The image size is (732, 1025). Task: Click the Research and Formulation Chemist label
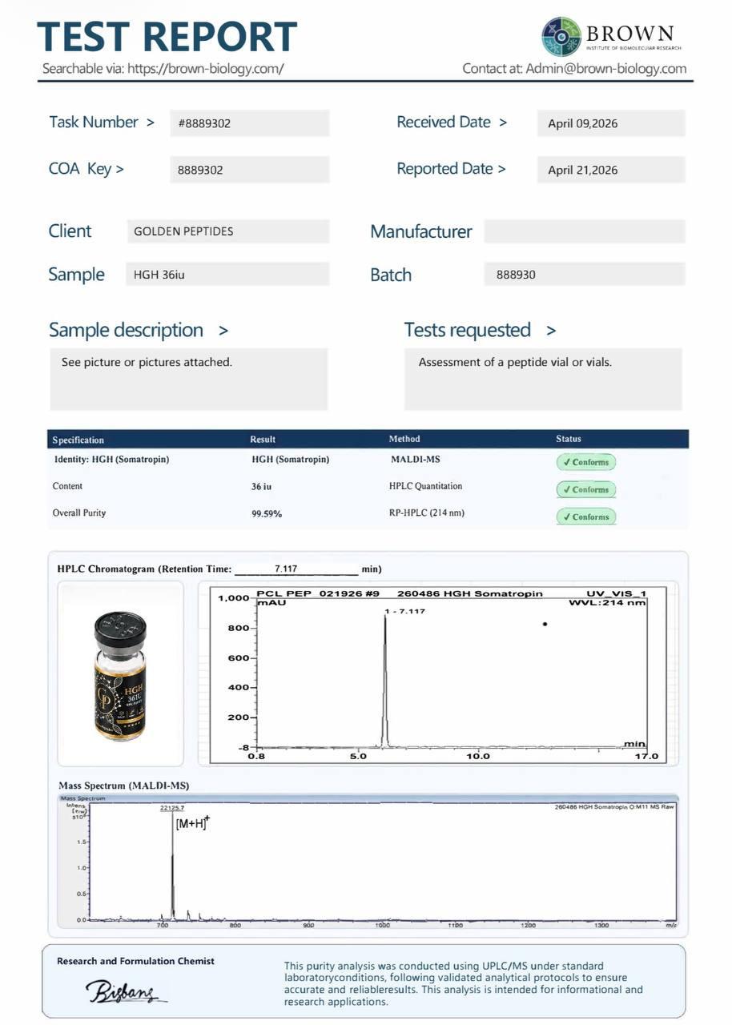(x=135, y=961)
